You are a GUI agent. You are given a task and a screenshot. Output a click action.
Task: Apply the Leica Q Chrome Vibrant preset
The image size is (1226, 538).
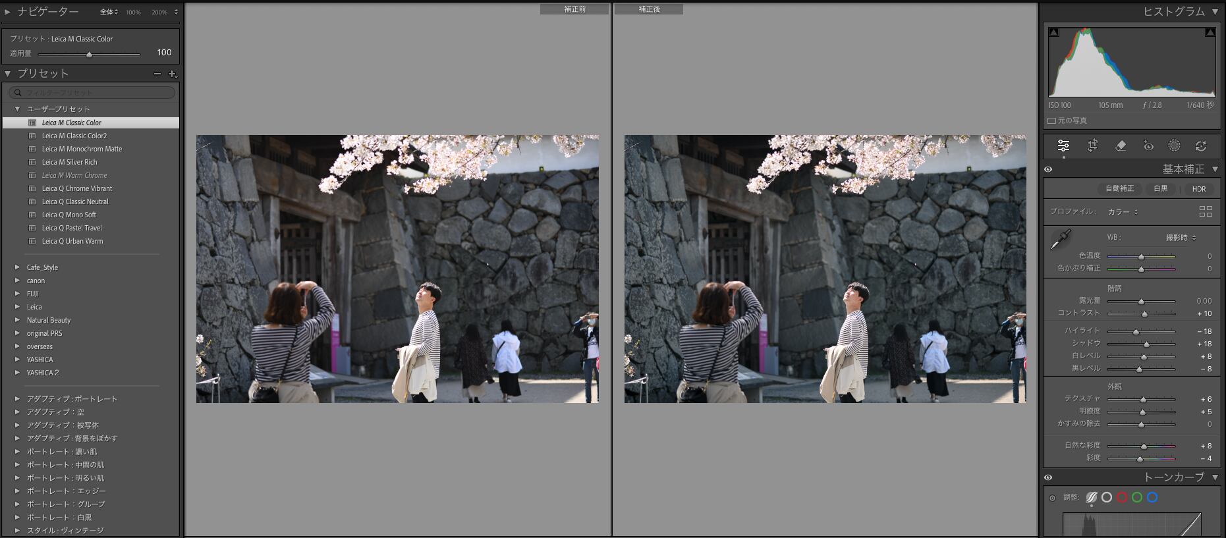point(76,188)
